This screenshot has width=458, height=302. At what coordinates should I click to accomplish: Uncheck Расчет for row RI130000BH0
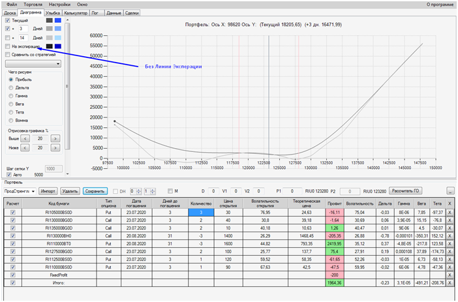13,235
